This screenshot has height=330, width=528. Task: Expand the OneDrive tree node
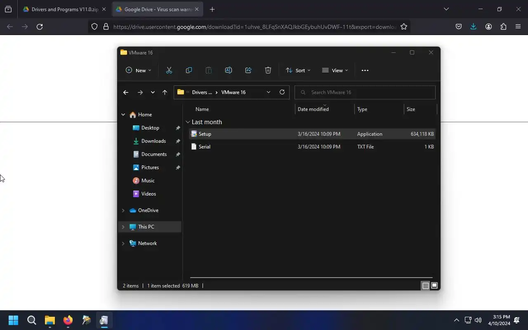(x=123, y=210)
